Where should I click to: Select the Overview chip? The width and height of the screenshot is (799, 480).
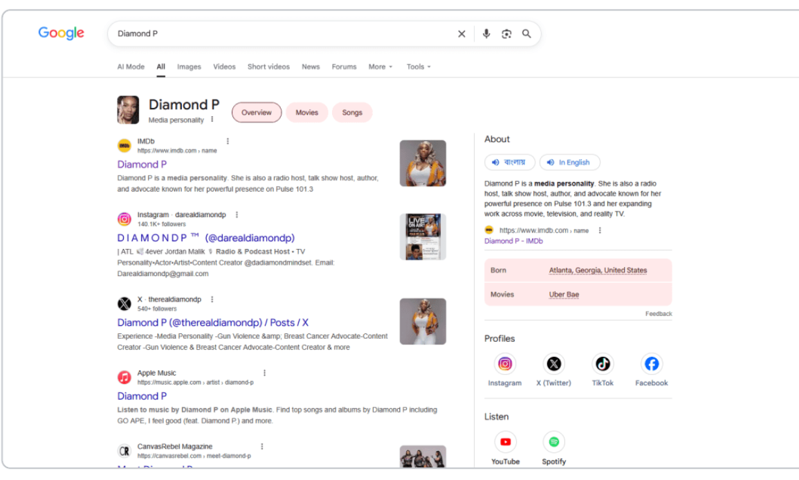pyautogui.click(x=257, y=113)
